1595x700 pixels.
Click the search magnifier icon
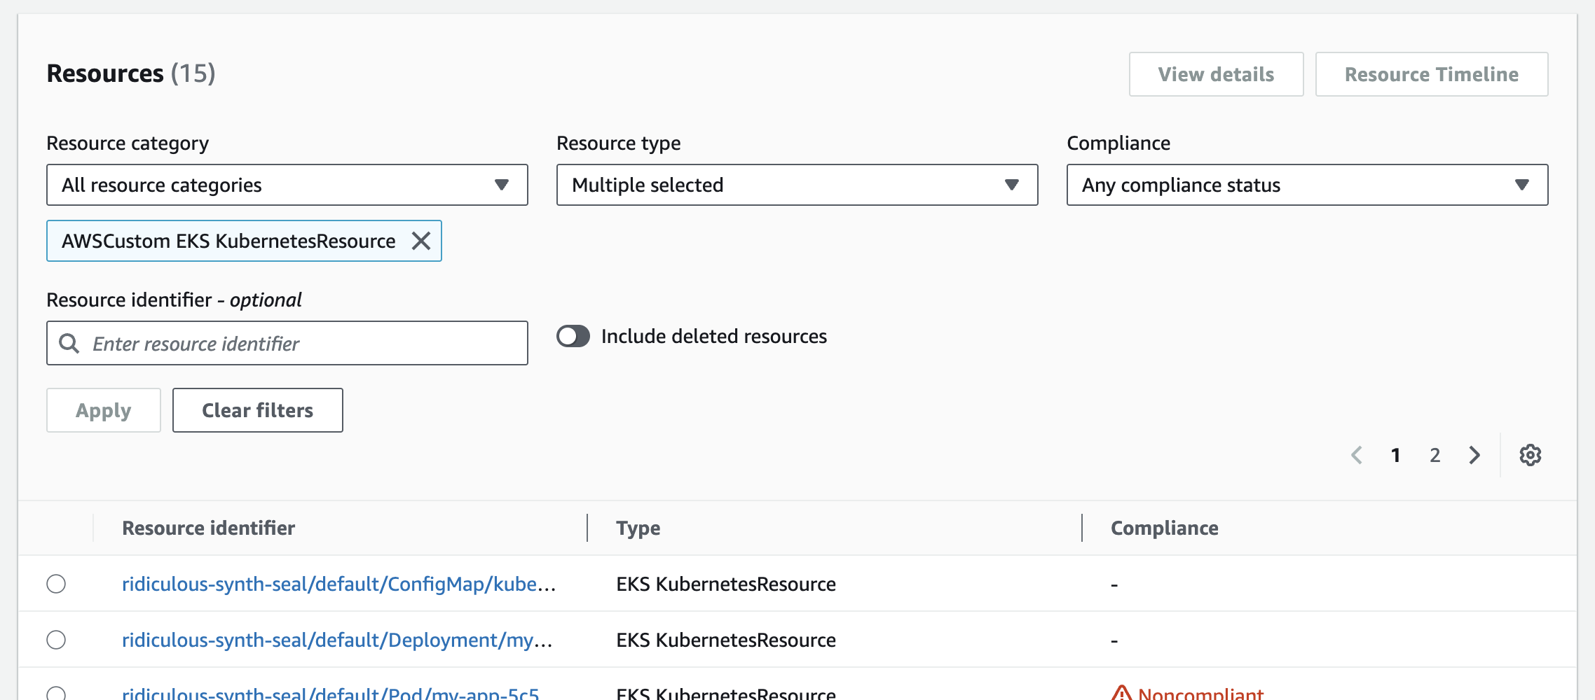[69, 343]
